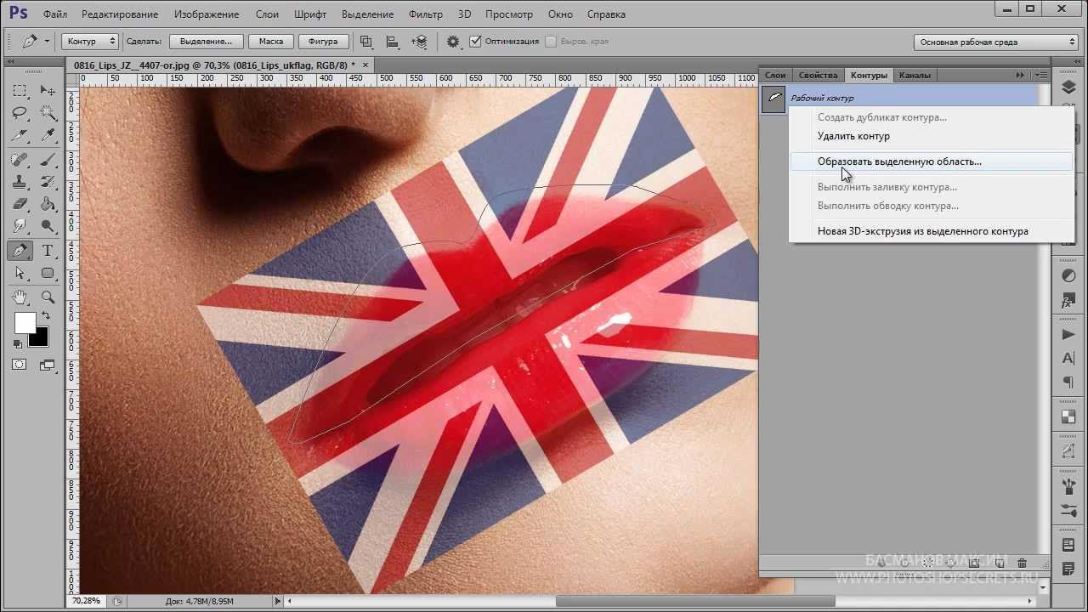Select the Move tool
1088x612 pixels.
pos(48,91)
